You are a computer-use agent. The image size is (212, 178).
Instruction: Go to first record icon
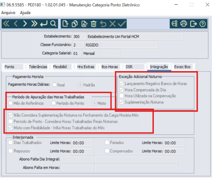[x=6, y=24]
